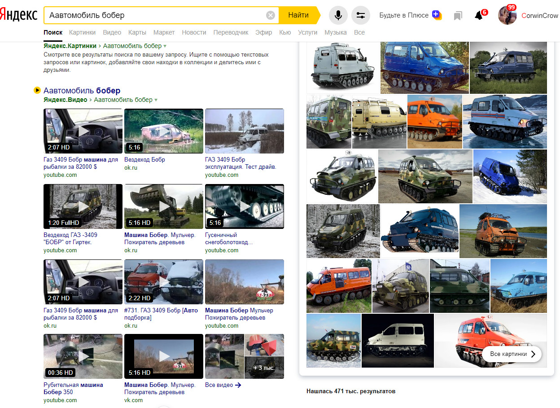Click the Все картинки button
This screenshot has width=560, height=408.
[x=512, y=354]
